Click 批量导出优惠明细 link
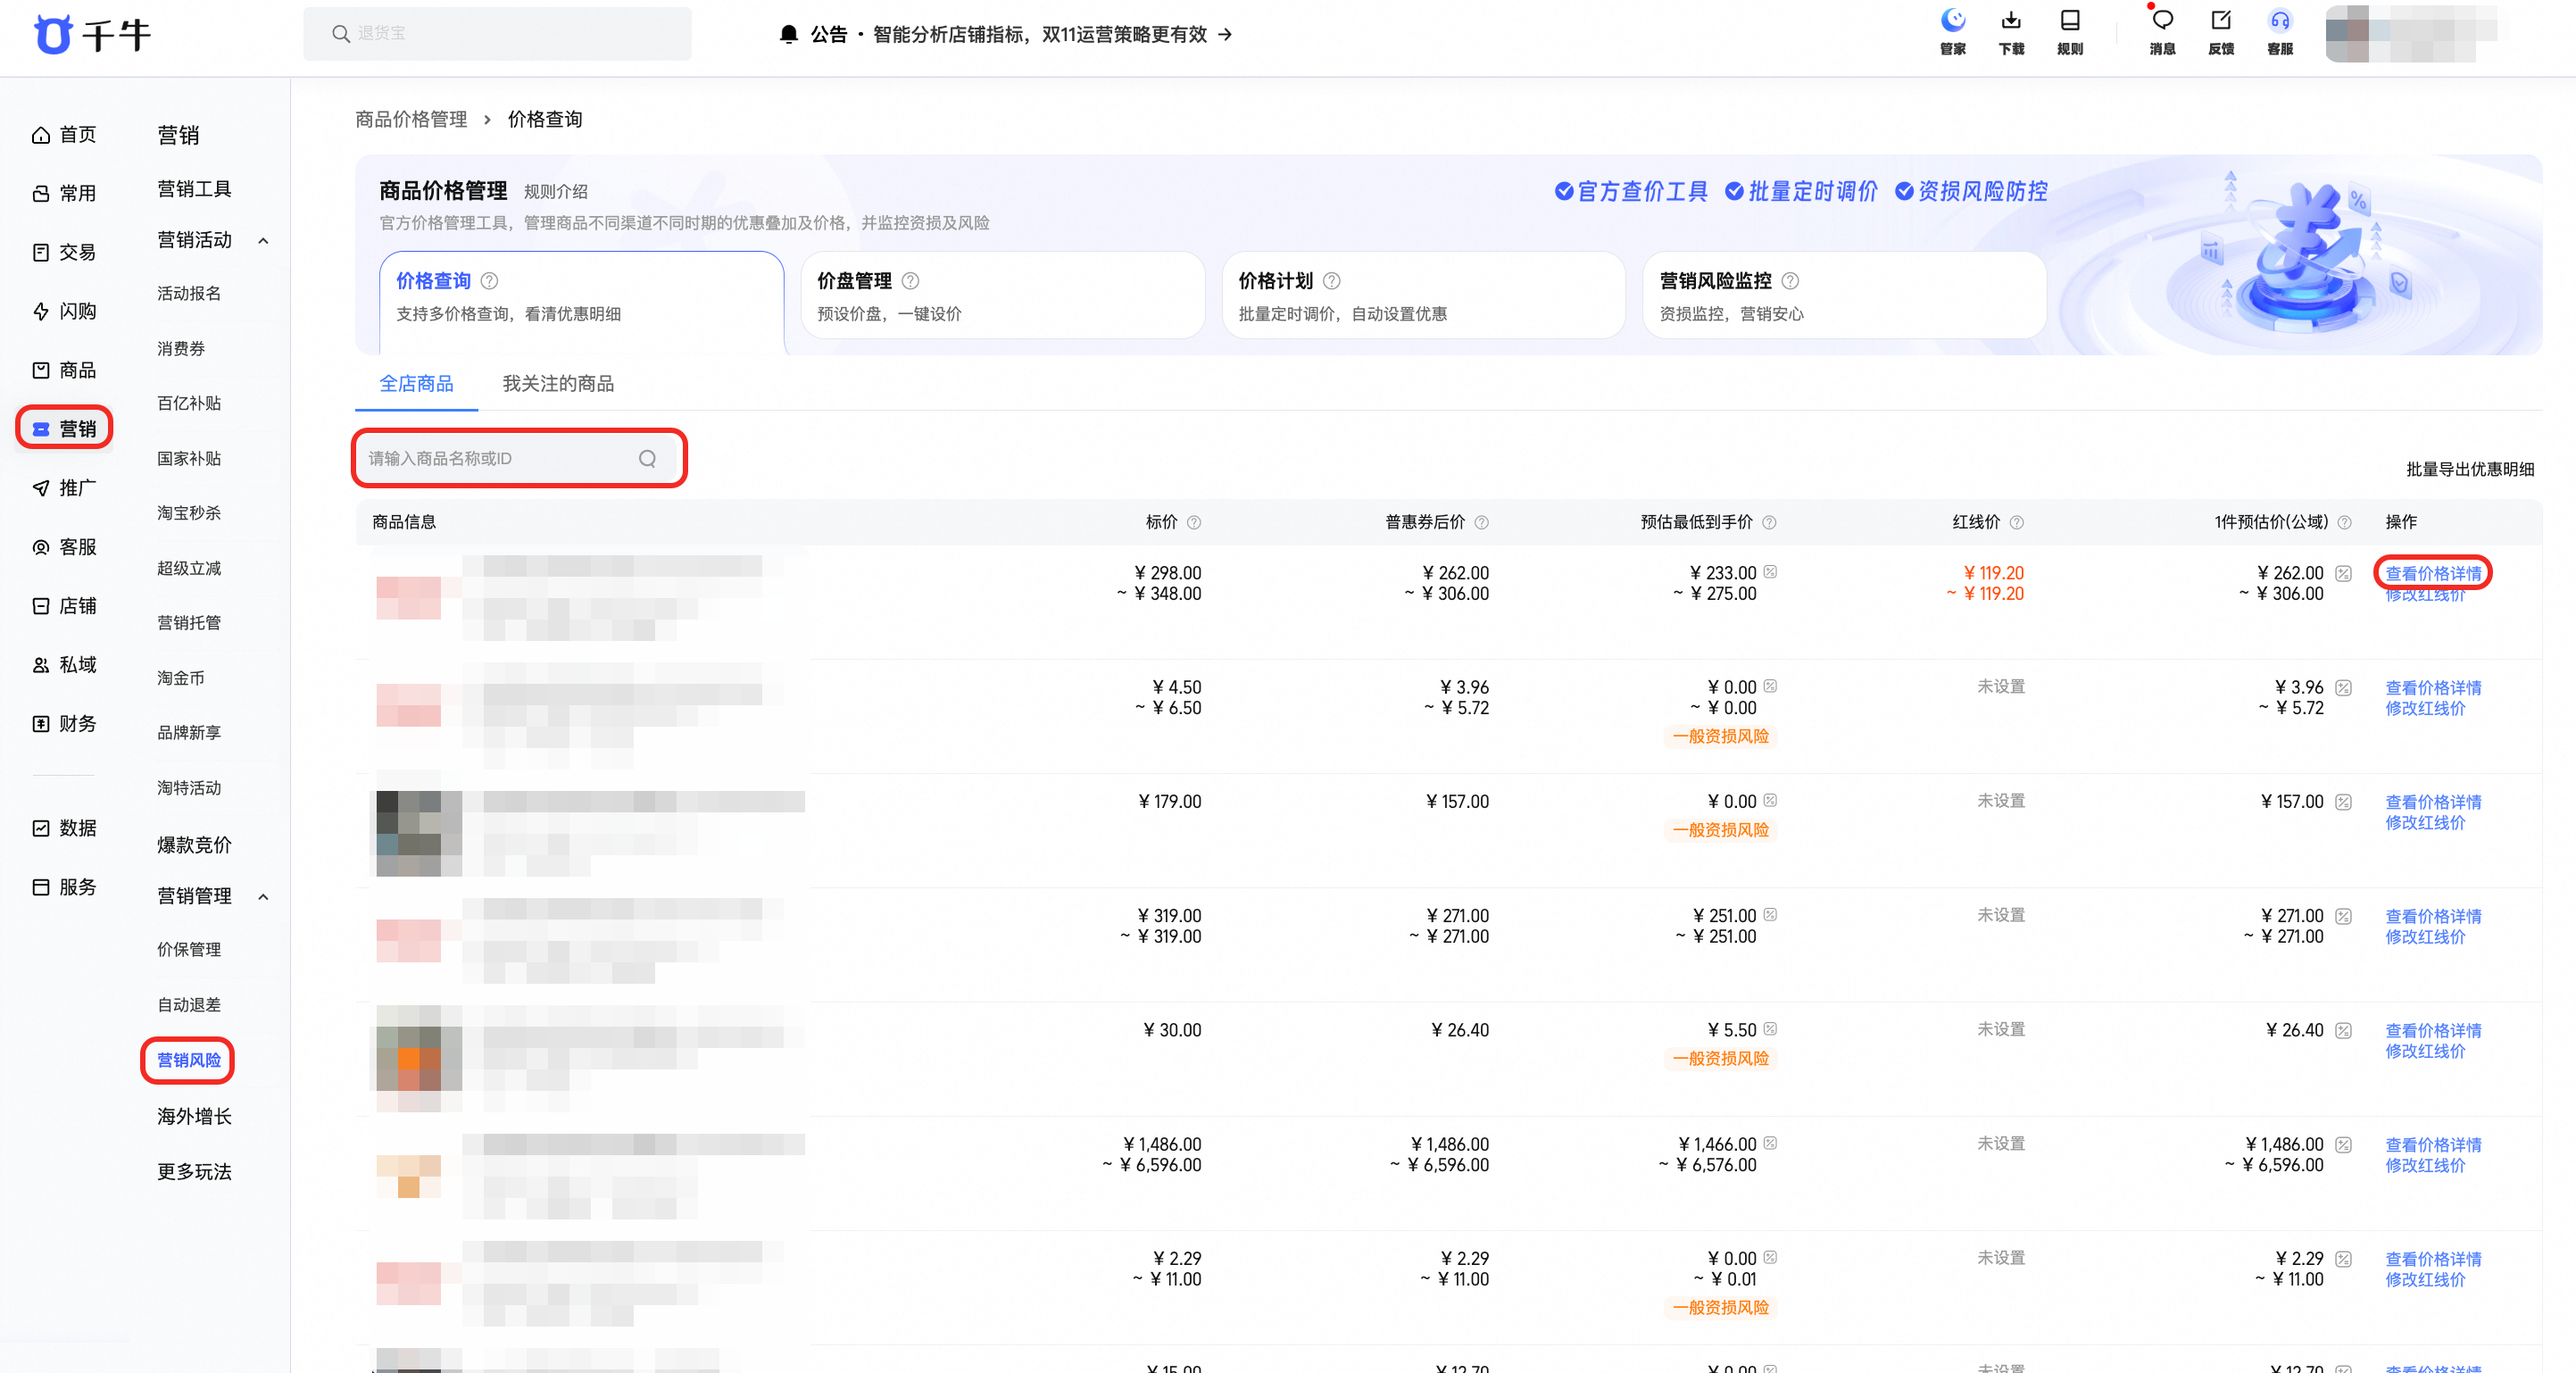Screen dimensions: 2576x1373 coord(2469,469)
